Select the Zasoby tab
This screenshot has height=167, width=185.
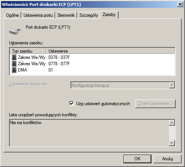[109, 15]
